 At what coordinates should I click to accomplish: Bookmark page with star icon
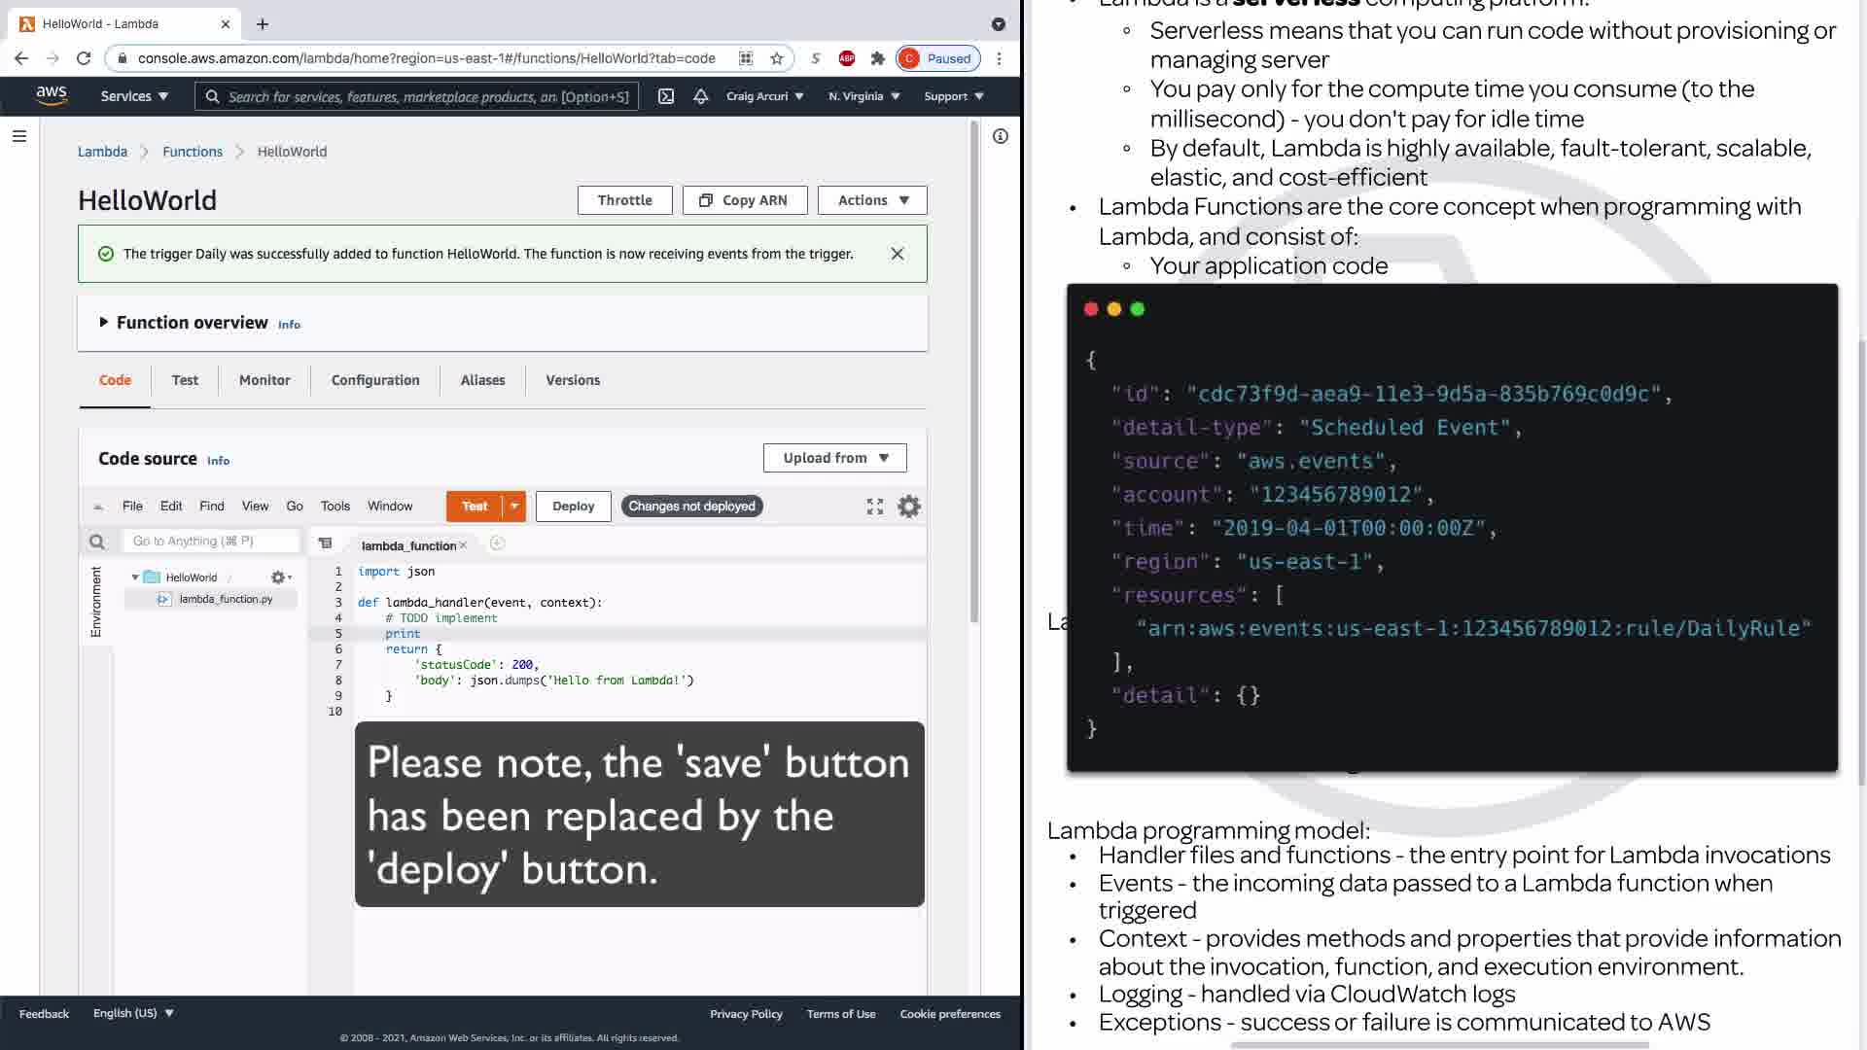[776, 58]
